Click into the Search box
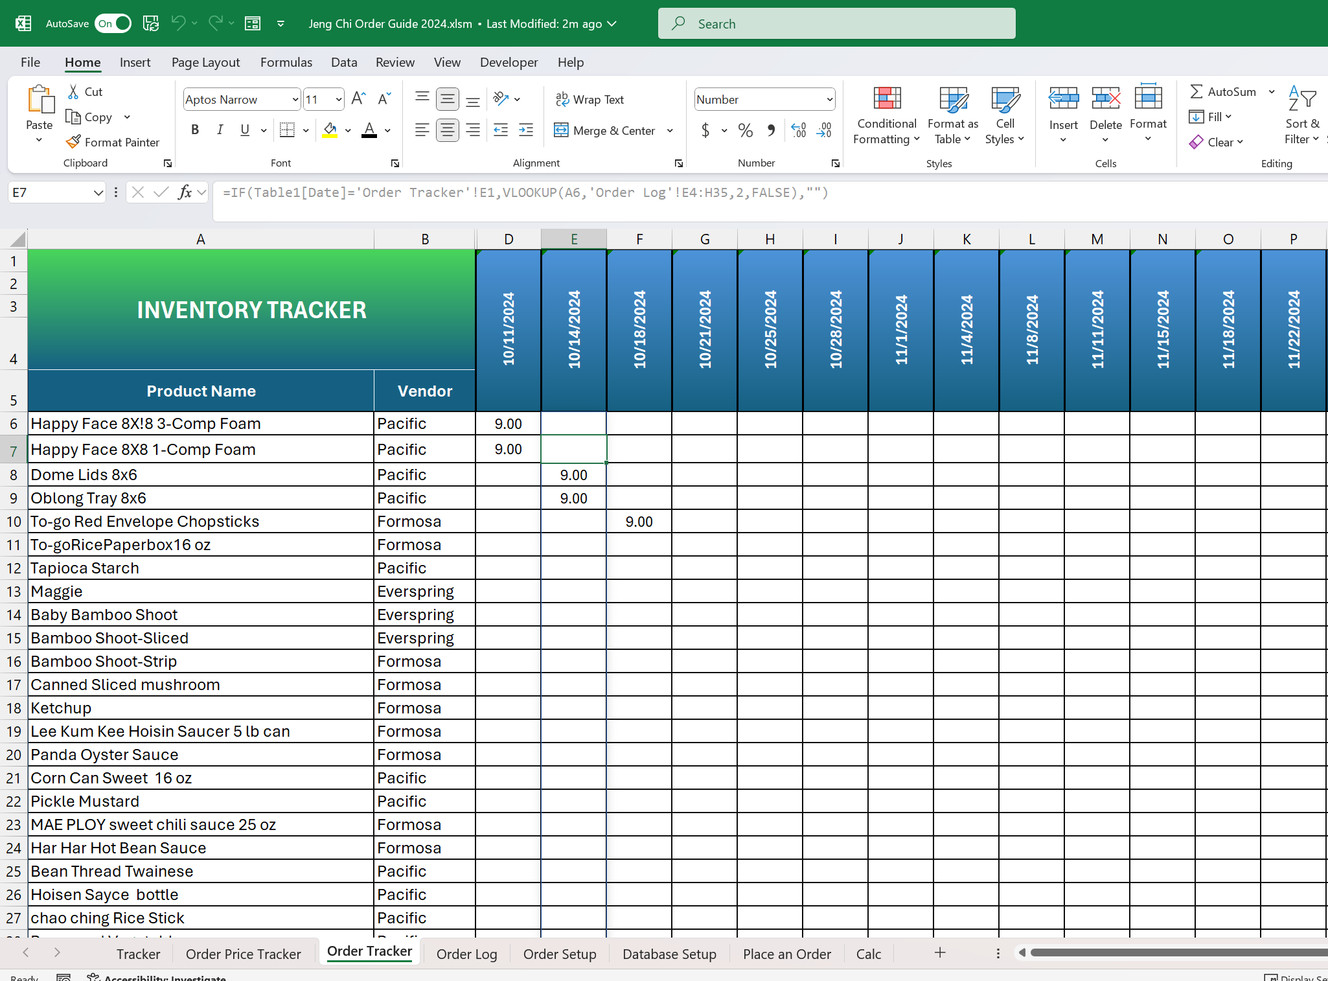This screenshot has width=1328, height=981. coord(836,24)
